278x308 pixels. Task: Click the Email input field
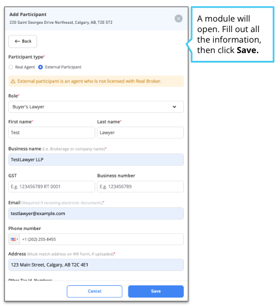96,213
